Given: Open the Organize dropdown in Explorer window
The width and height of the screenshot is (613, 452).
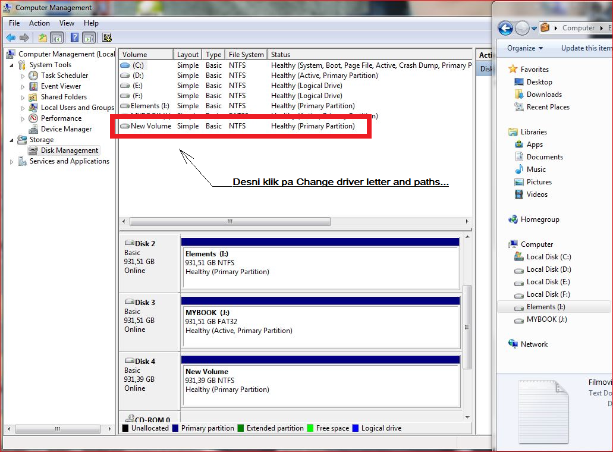Looking at the screenshot, I should coord(524,48).
